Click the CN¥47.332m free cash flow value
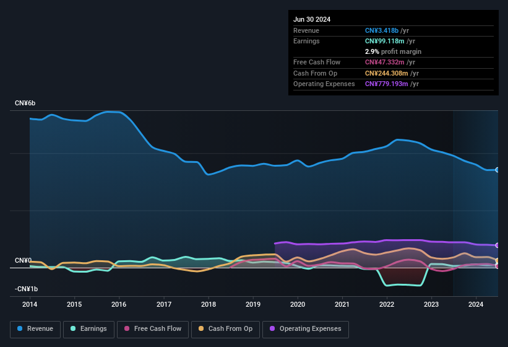 385,62
